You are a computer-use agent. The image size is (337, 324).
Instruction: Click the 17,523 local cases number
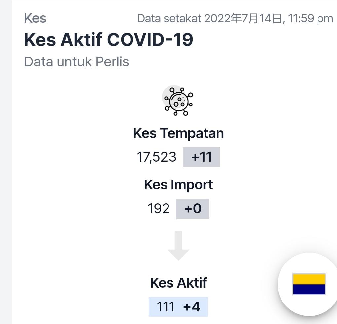point(157,157)
